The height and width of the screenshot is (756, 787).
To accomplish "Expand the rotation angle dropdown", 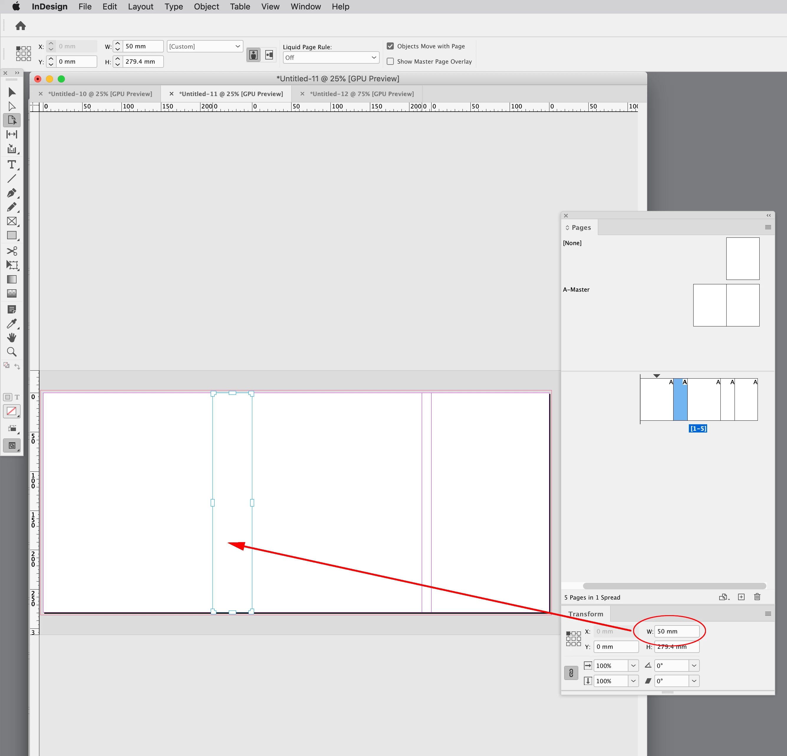I will pos(694,665).
